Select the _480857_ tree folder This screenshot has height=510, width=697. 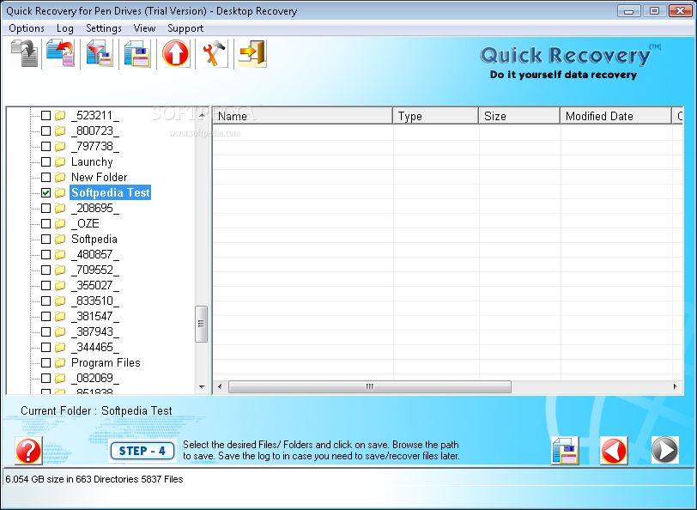[x=95, y=255]
